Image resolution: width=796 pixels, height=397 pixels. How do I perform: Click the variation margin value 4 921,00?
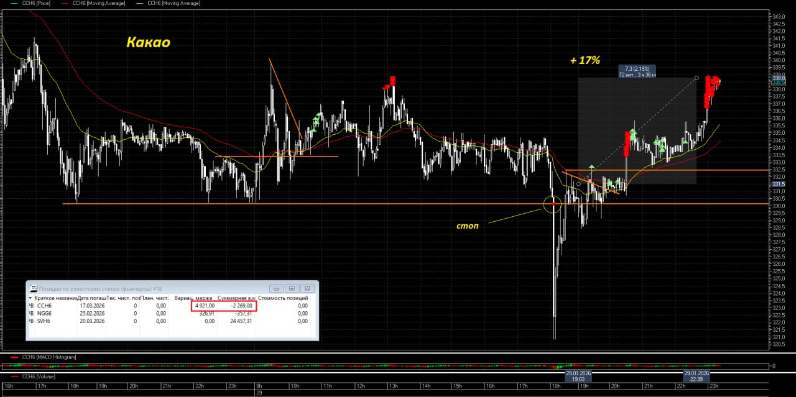[205, 306]
